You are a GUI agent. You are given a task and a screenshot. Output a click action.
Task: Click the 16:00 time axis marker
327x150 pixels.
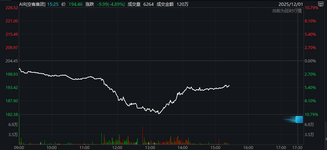click(x=248, y=147)
